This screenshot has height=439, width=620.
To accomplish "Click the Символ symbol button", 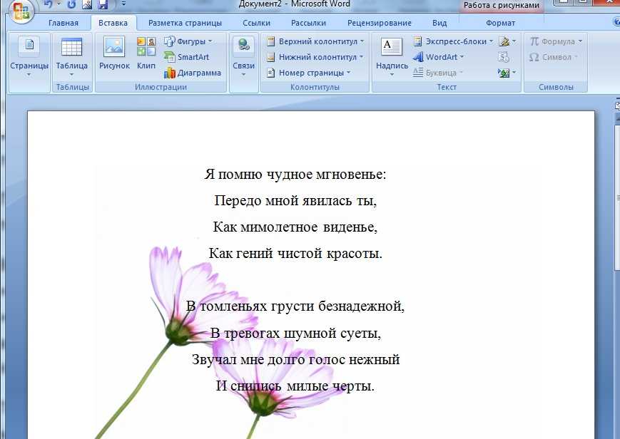I will 553,57.
